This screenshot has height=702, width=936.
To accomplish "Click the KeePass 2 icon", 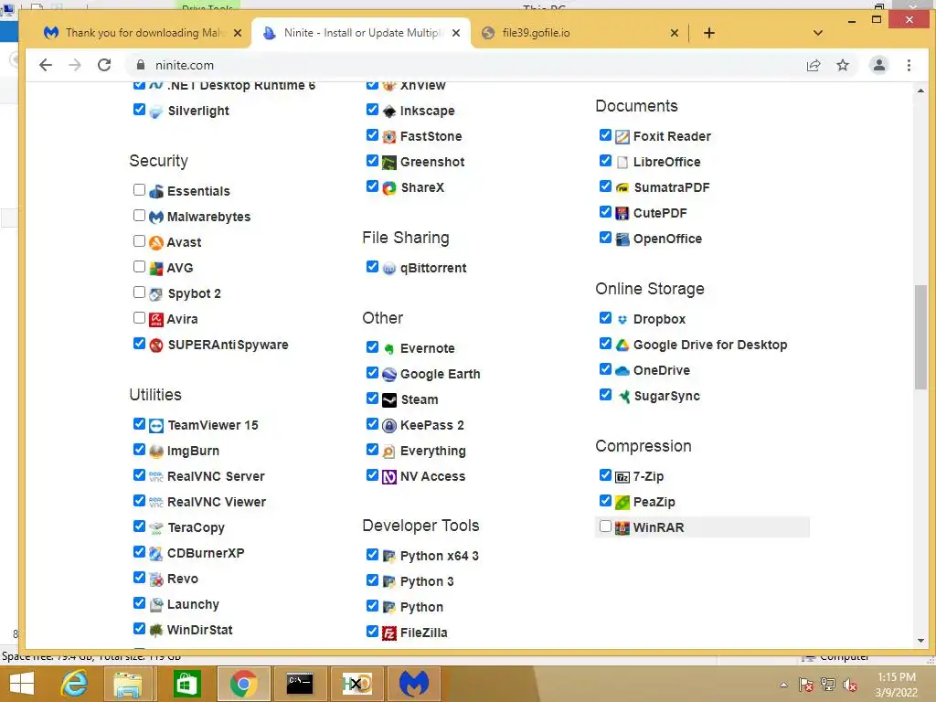I will [389, 426].
